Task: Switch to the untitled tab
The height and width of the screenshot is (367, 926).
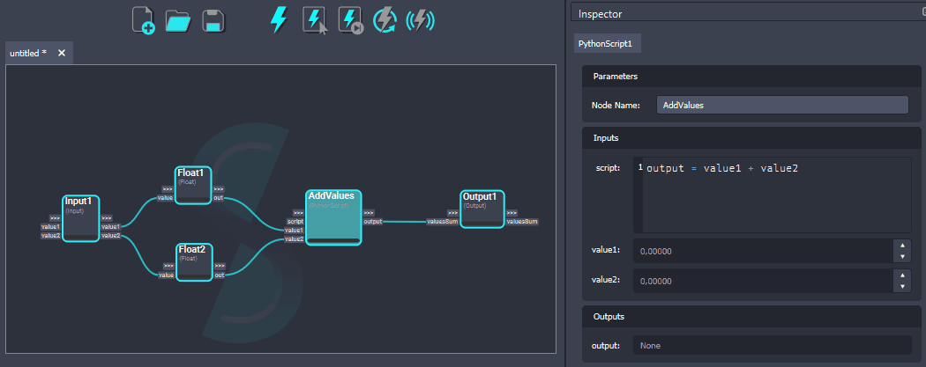Action: pyautogui.click(x=28, y=54)
